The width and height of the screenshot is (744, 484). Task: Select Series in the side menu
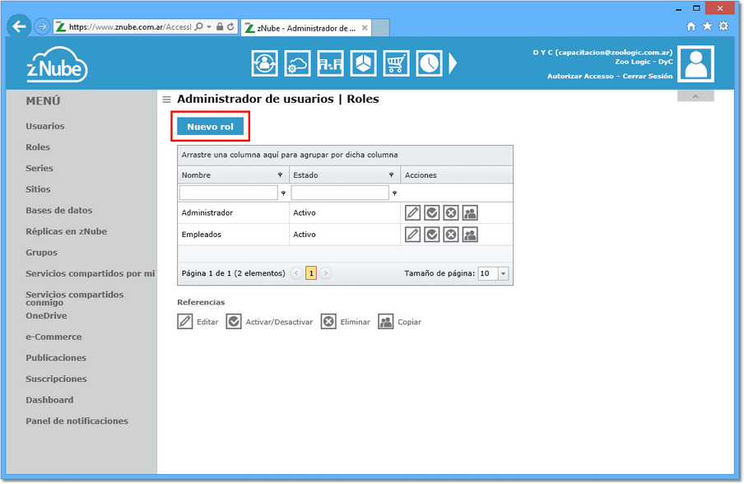point(40,169)
